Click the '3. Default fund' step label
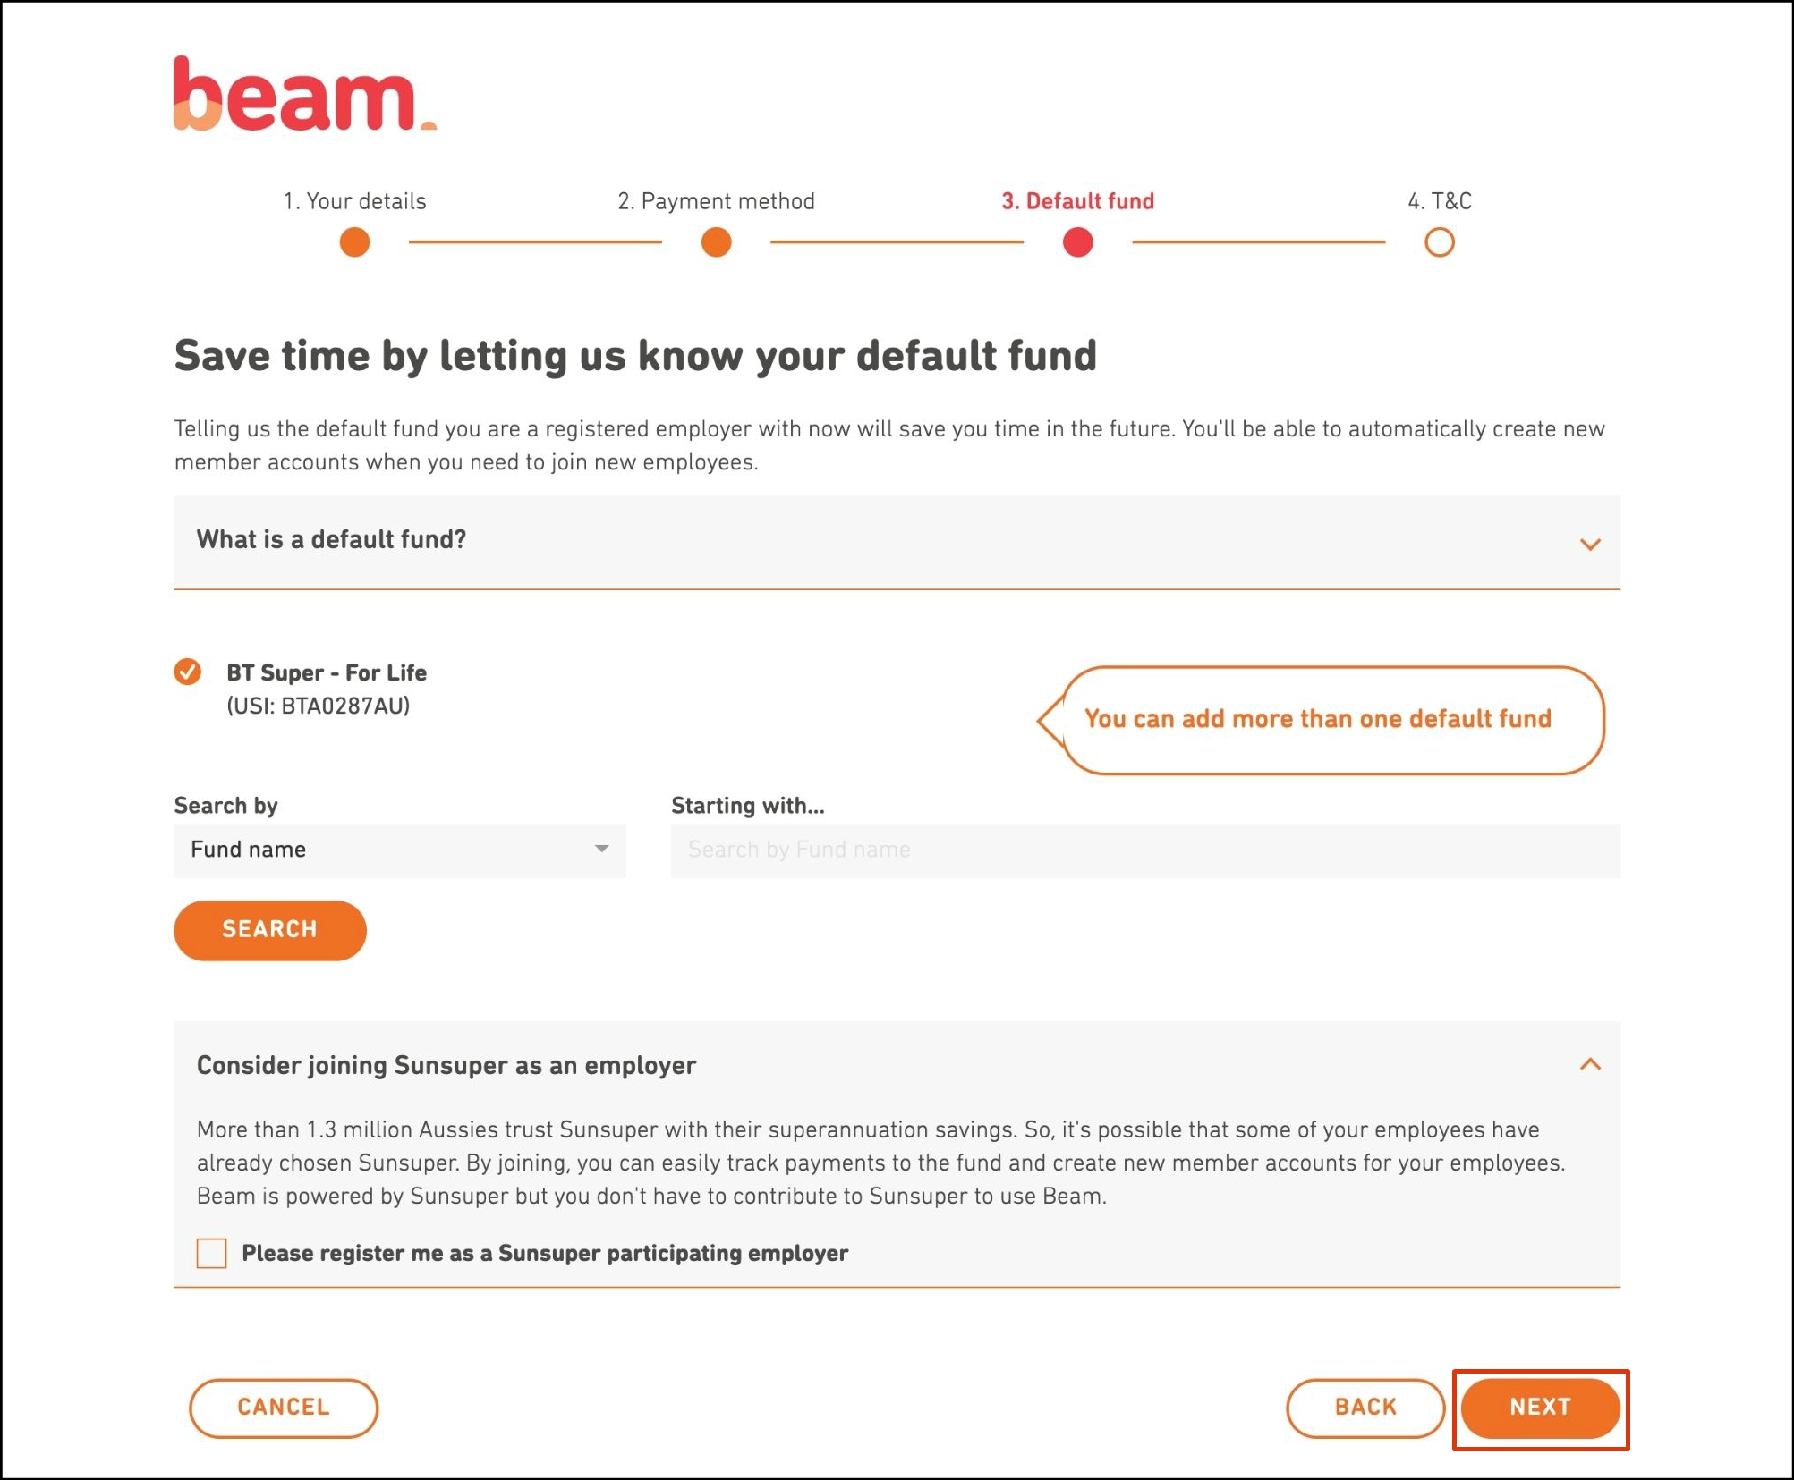Screen dimensions: 1794x1480 tap(1077, 201)
